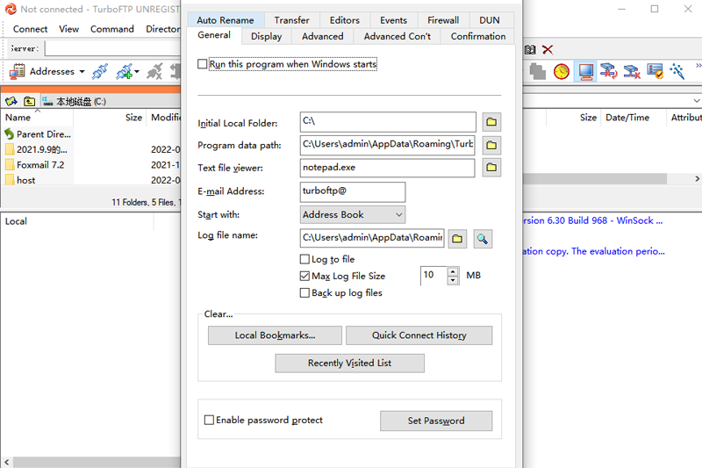702x468 pixels.
Task: Enable the Log to file checkbox
Action: 304,259
